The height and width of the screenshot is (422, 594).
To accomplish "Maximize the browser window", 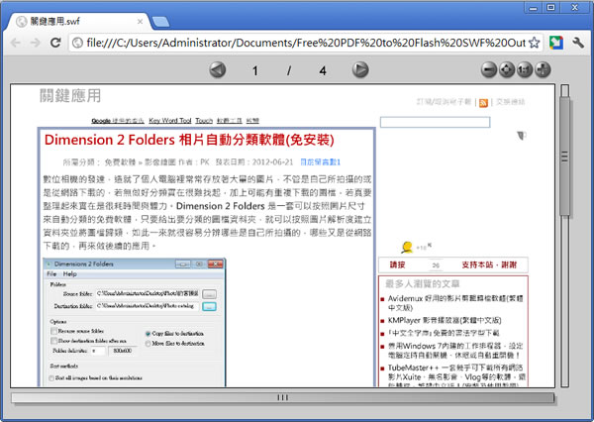I will [551, 8].
